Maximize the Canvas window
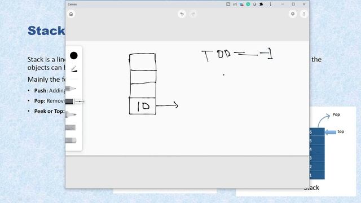This screenshot has width=361, height=203. click(x=293, y=4)
